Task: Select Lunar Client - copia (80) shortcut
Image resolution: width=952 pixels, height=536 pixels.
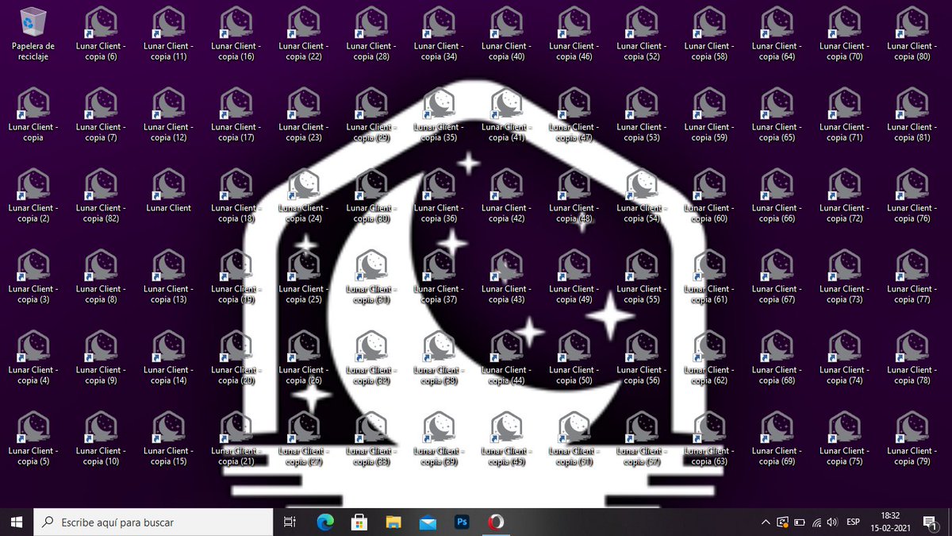Action: [x=912, y=35]
